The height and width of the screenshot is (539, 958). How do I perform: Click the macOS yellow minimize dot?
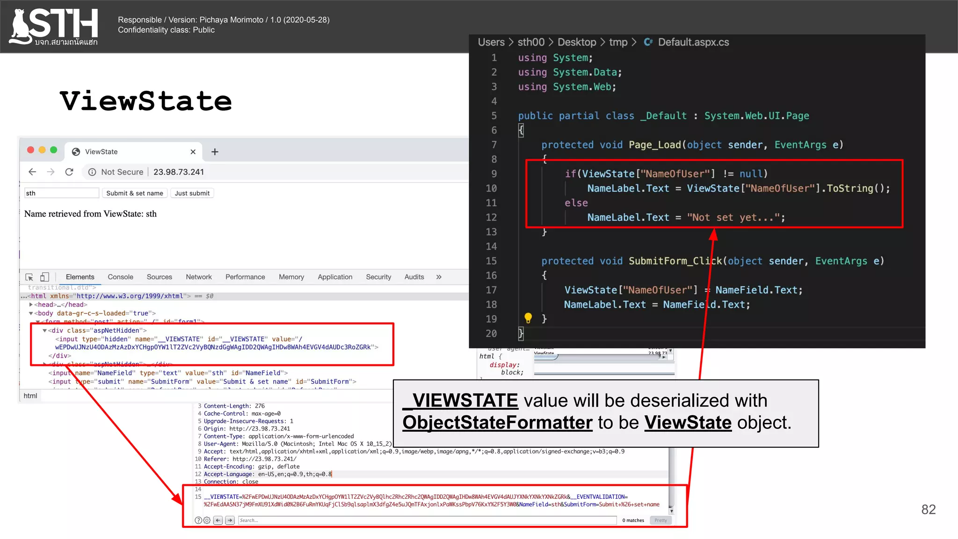42,150
